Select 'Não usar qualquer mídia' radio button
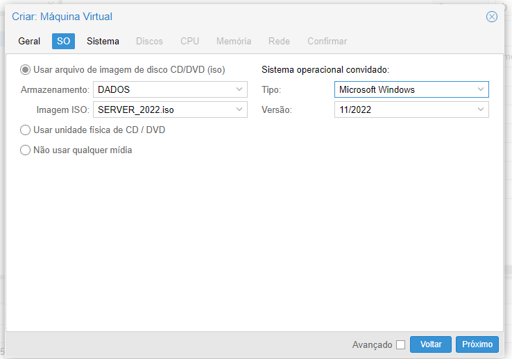The width and height of the screenshot is (512, 359). (x=25, y=150)
